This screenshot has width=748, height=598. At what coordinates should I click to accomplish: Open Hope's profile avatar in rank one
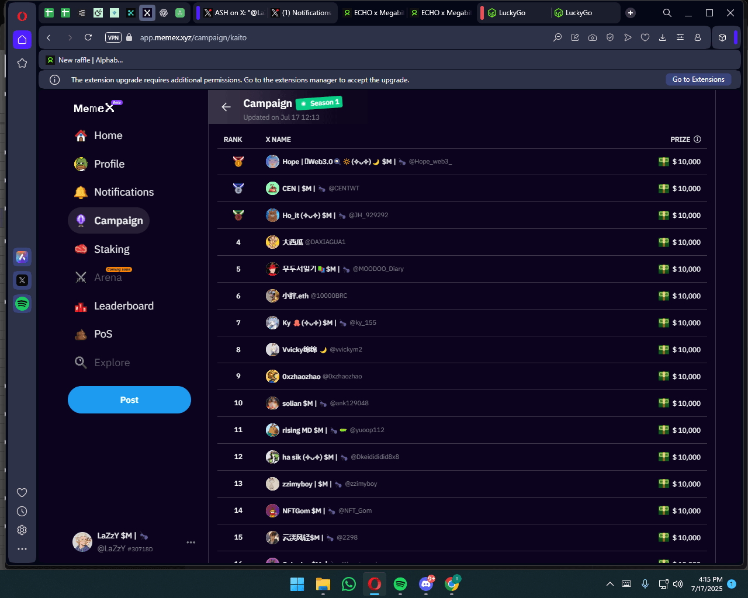point(272,162)
